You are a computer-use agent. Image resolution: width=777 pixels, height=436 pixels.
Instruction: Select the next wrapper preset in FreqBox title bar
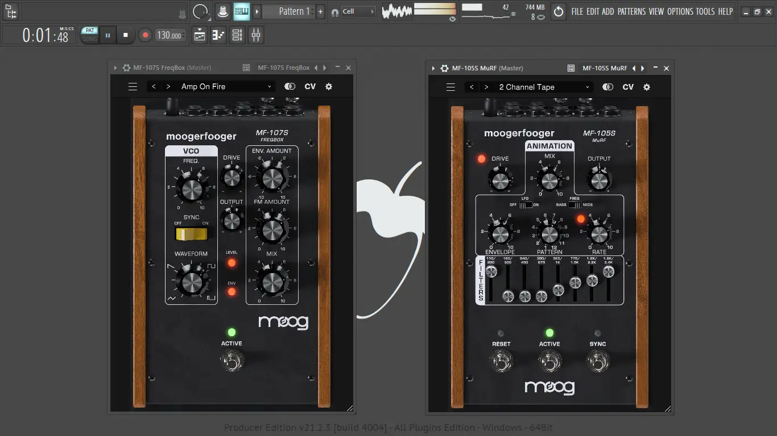pyautogui.click(x=325, y=68)
